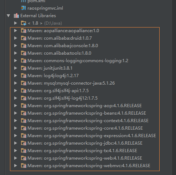Select the spring-webmvc:4.1.6.RELEASE row text
The height and width of the screenshot is (175, 176).
89,166
